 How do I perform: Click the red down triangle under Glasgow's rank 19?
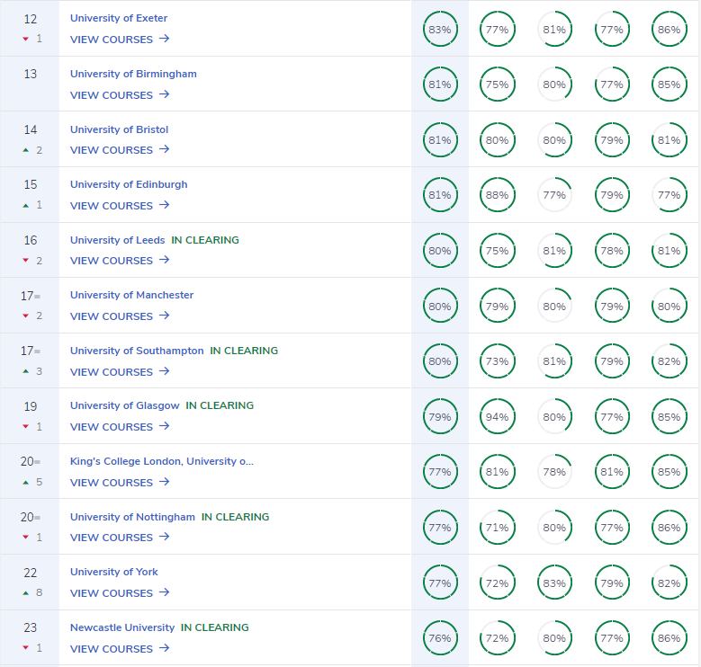[26, 427]
